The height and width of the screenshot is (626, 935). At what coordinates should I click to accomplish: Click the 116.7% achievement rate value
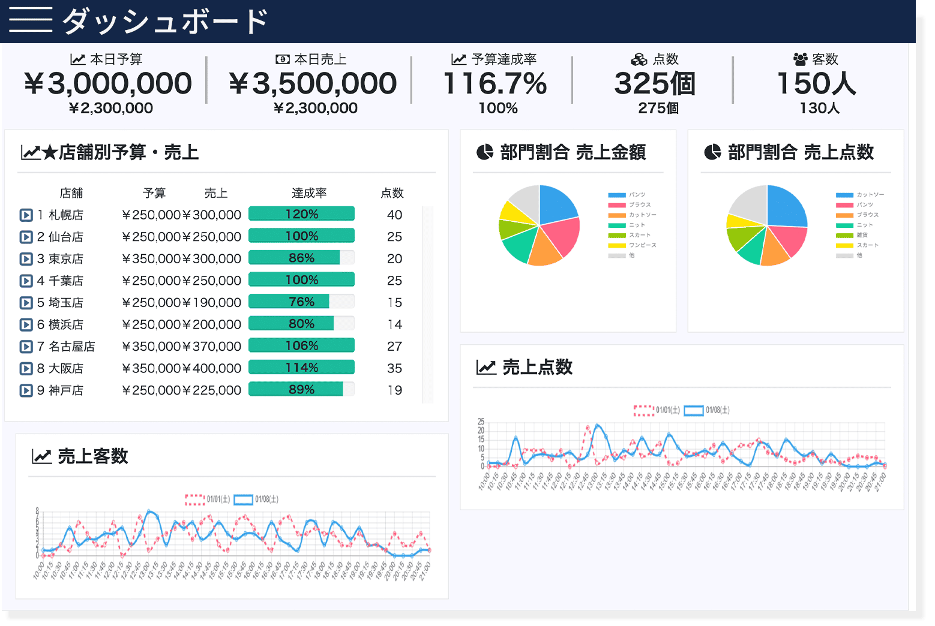[x=495, y=83]
